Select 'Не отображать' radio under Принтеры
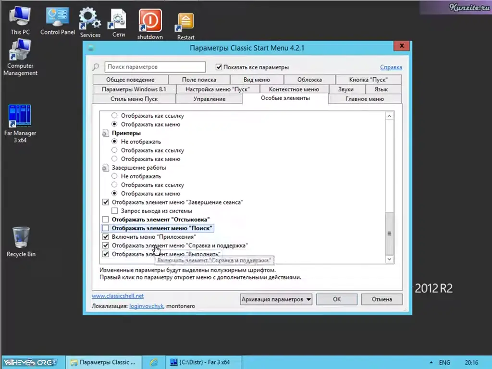492x369 pixels. coord(114,141)
